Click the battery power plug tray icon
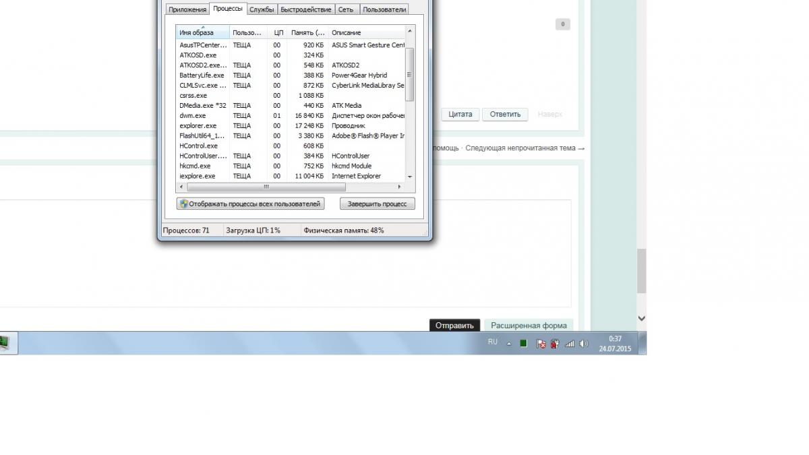 coord(555,343)
